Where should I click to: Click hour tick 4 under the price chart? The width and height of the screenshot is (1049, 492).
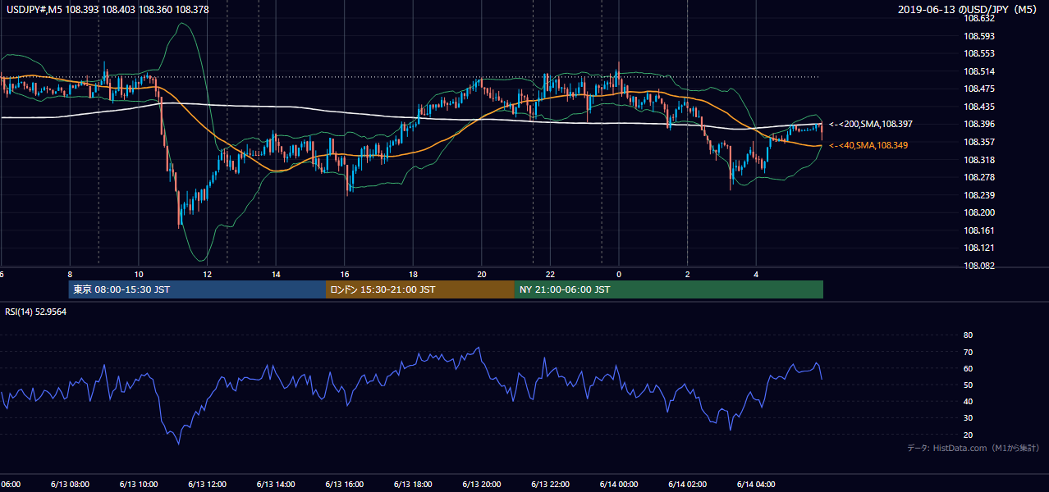point(756,274)
